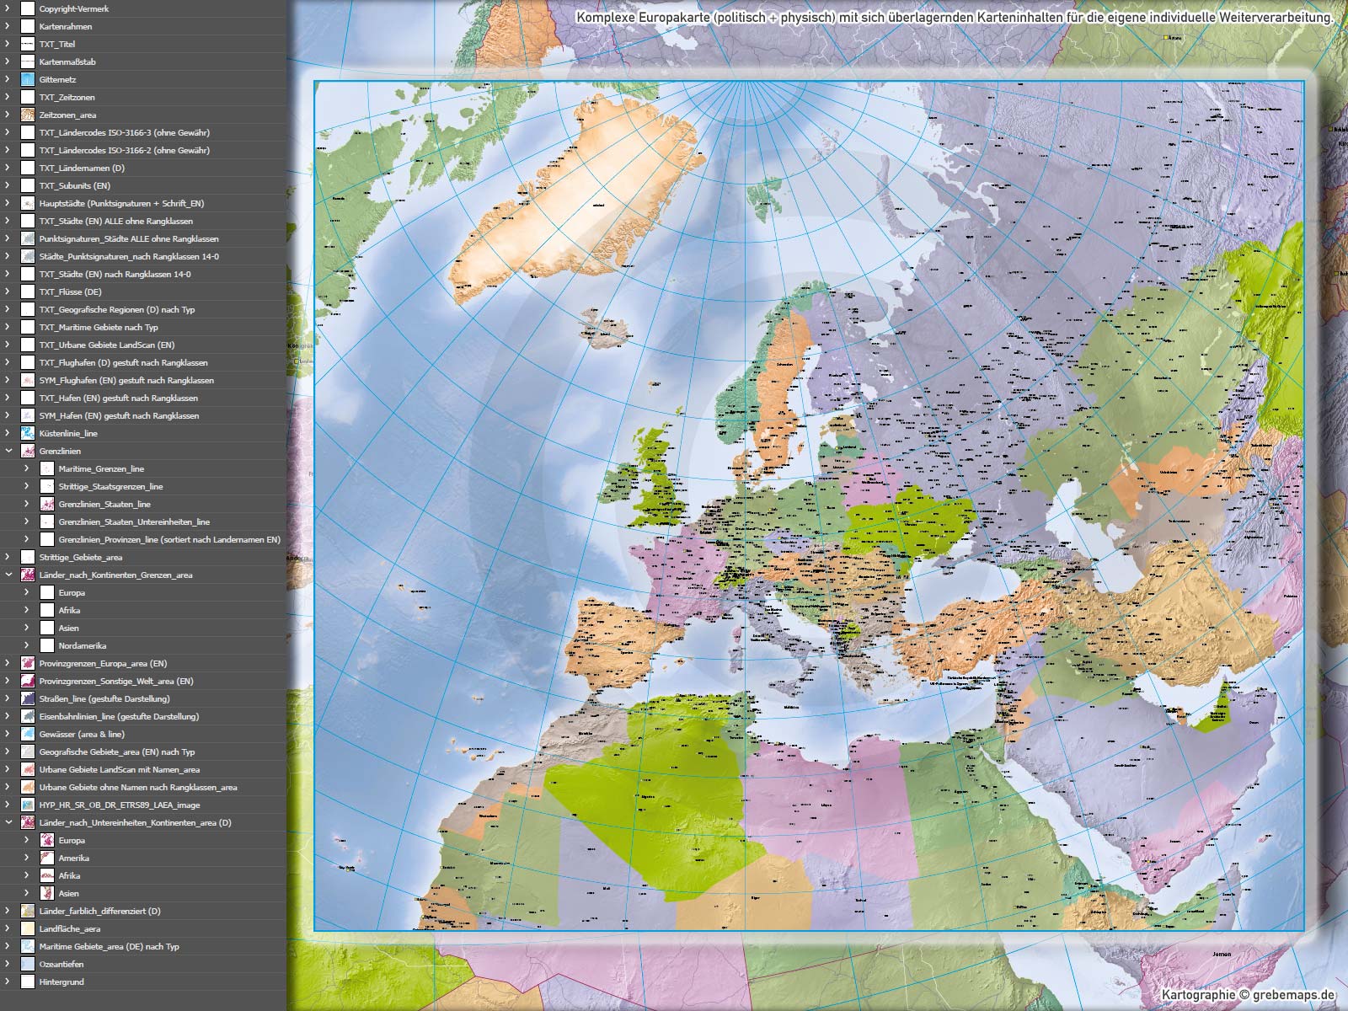Expand the Hintergrund layer
The height and width of the screenshot is (1011, 1348).
(x=8, y=982)
